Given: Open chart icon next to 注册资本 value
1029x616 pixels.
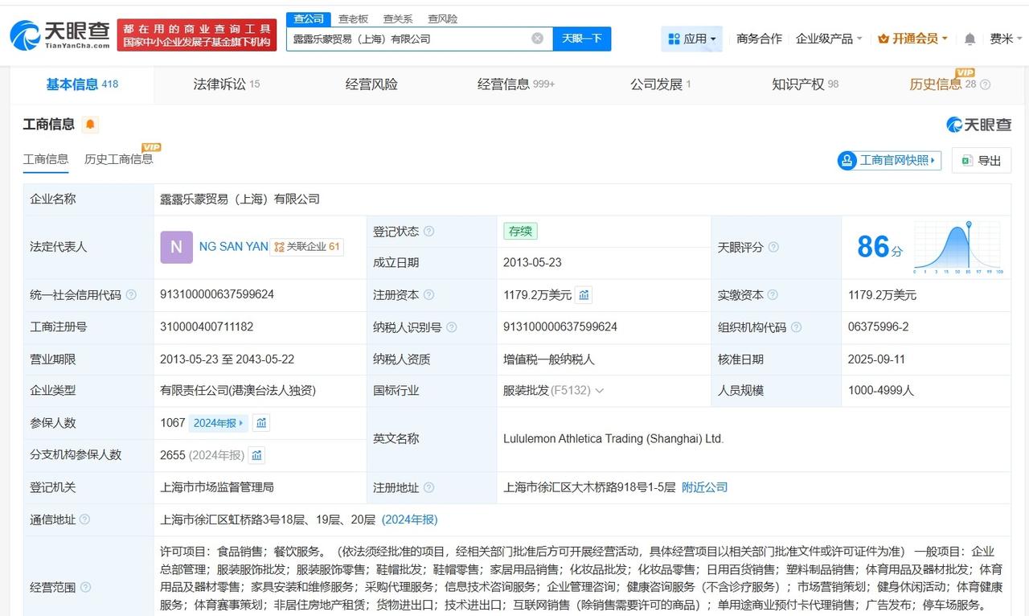Looking at the screenshot, I should (584, 295).
